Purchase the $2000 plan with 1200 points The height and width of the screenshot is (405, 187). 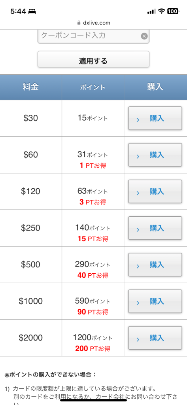coord(155,338)
